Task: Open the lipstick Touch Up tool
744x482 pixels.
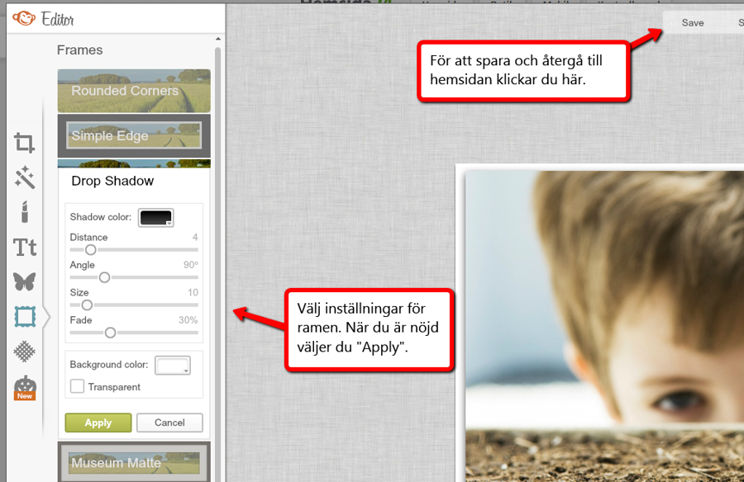Action: click(25, 212)
